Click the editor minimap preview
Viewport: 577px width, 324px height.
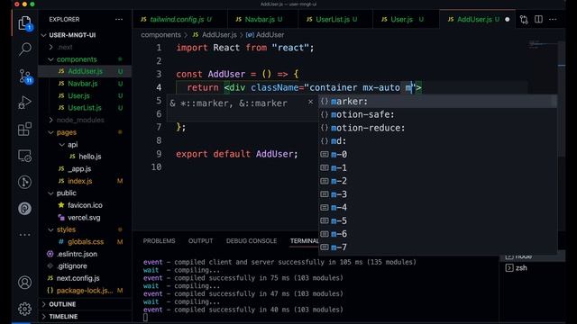click(543, 44)
